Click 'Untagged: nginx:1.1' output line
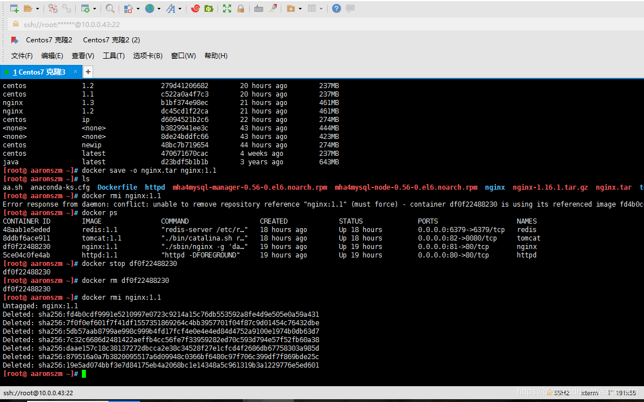This screenshot has height=402, width=644. [x=40, y=306]
